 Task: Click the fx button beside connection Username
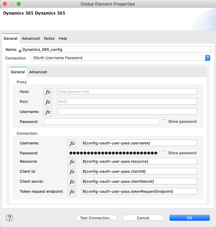tap(72, 143)
